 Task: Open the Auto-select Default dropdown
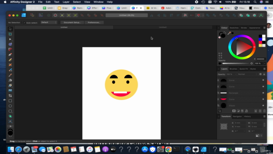(x=49, y=22)
